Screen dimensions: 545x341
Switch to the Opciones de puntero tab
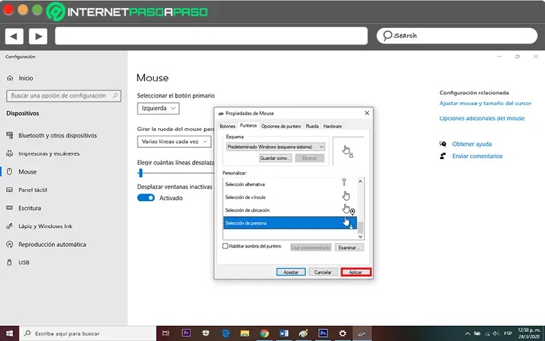(281, 126)
